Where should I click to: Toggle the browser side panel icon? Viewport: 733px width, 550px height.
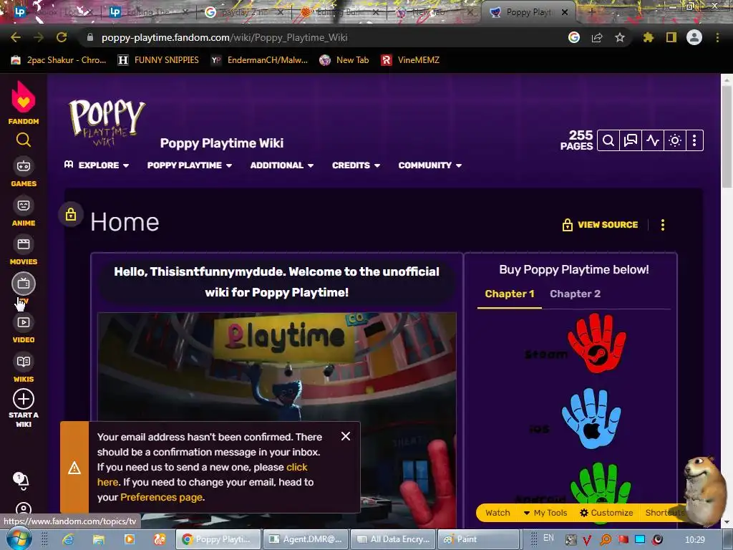(x=671, y=37)
